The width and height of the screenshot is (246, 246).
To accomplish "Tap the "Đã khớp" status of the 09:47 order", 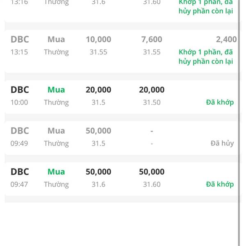I will [x=220, y=184].
